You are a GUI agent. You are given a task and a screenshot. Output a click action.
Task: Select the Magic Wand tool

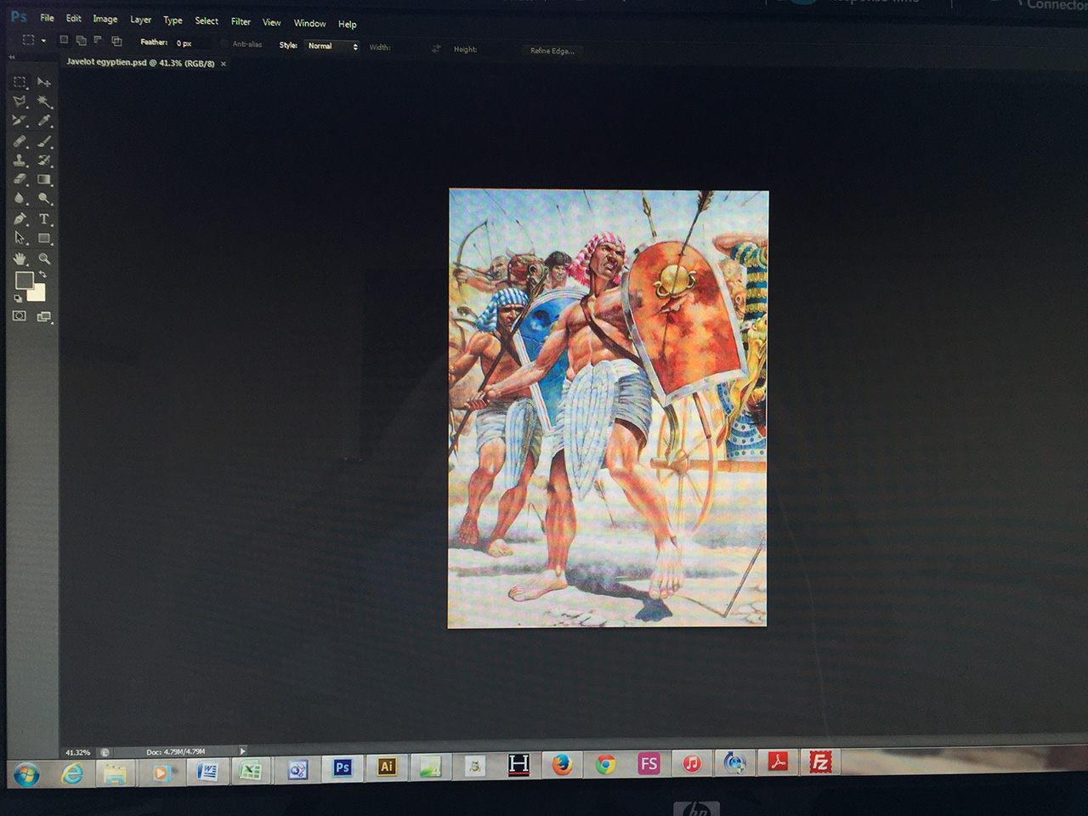pyautogui.click(x=44, y=102)
